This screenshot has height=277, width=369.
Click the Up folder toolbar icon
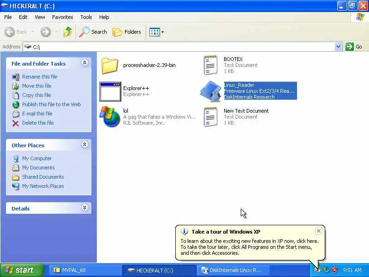pyautogui.click(x=68, y=32)
